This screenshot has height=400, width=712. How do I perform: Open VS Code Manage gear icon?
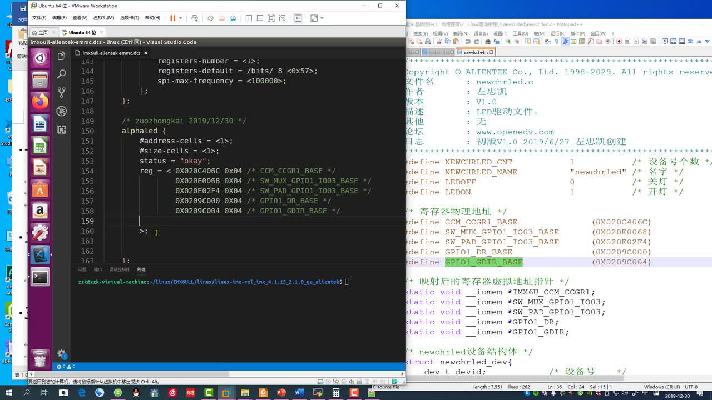pyautogui.click(x=62, y=354)
